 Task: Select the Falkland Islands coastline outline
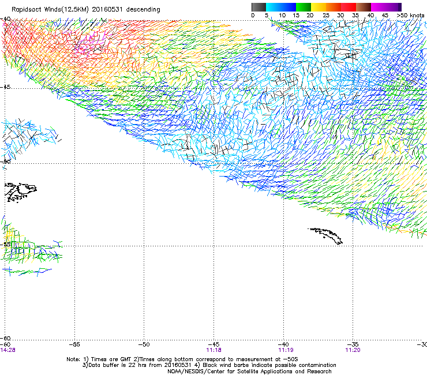21,193
